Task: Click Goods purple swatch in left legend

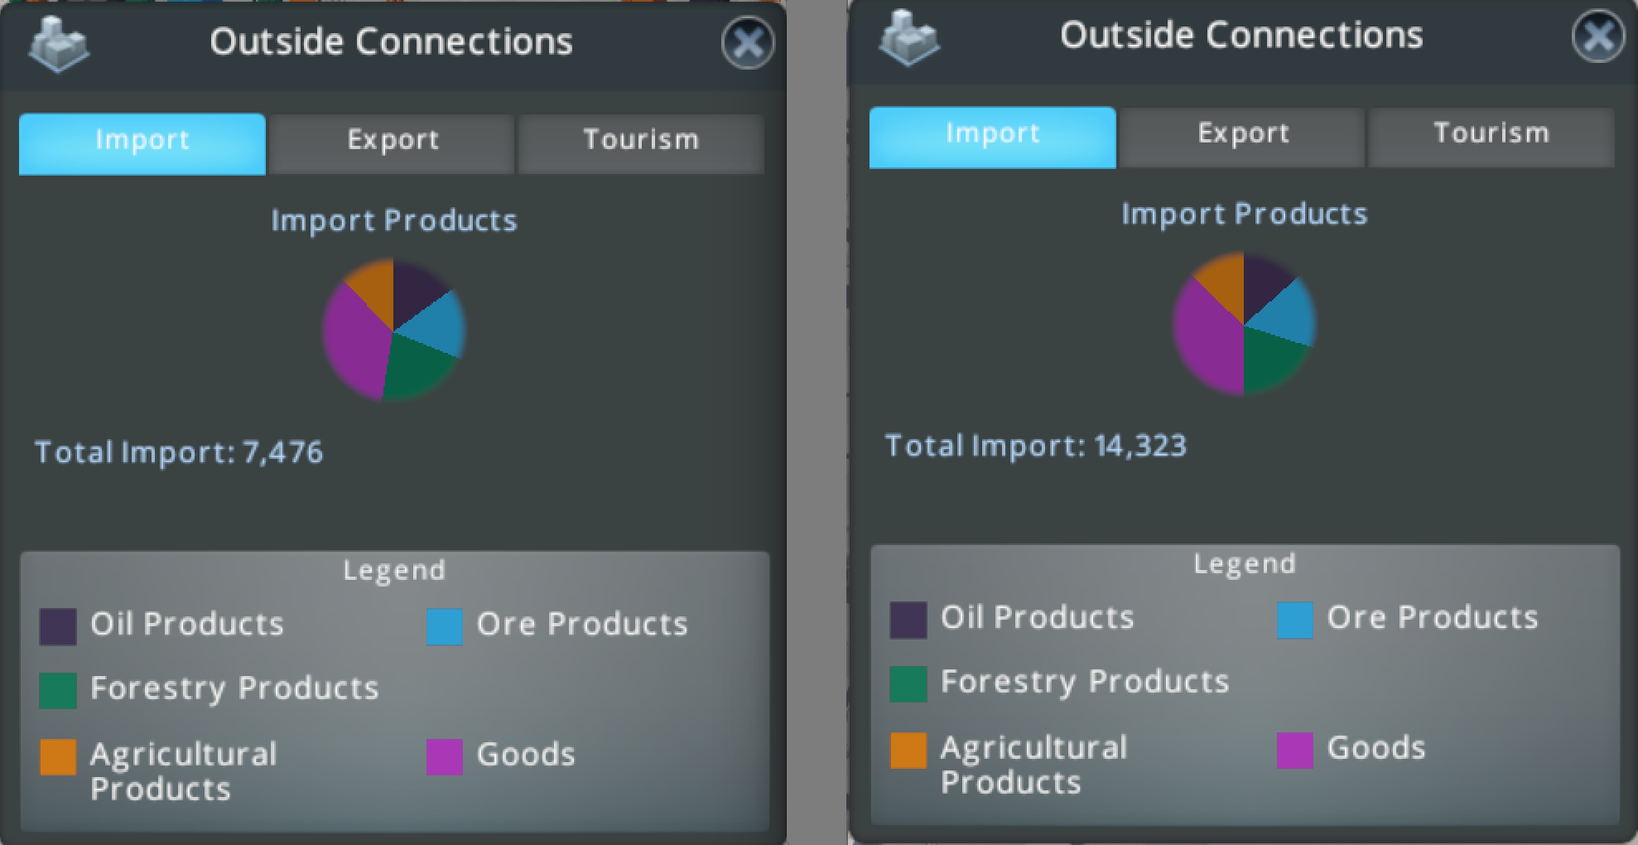Action: point(445,756)
